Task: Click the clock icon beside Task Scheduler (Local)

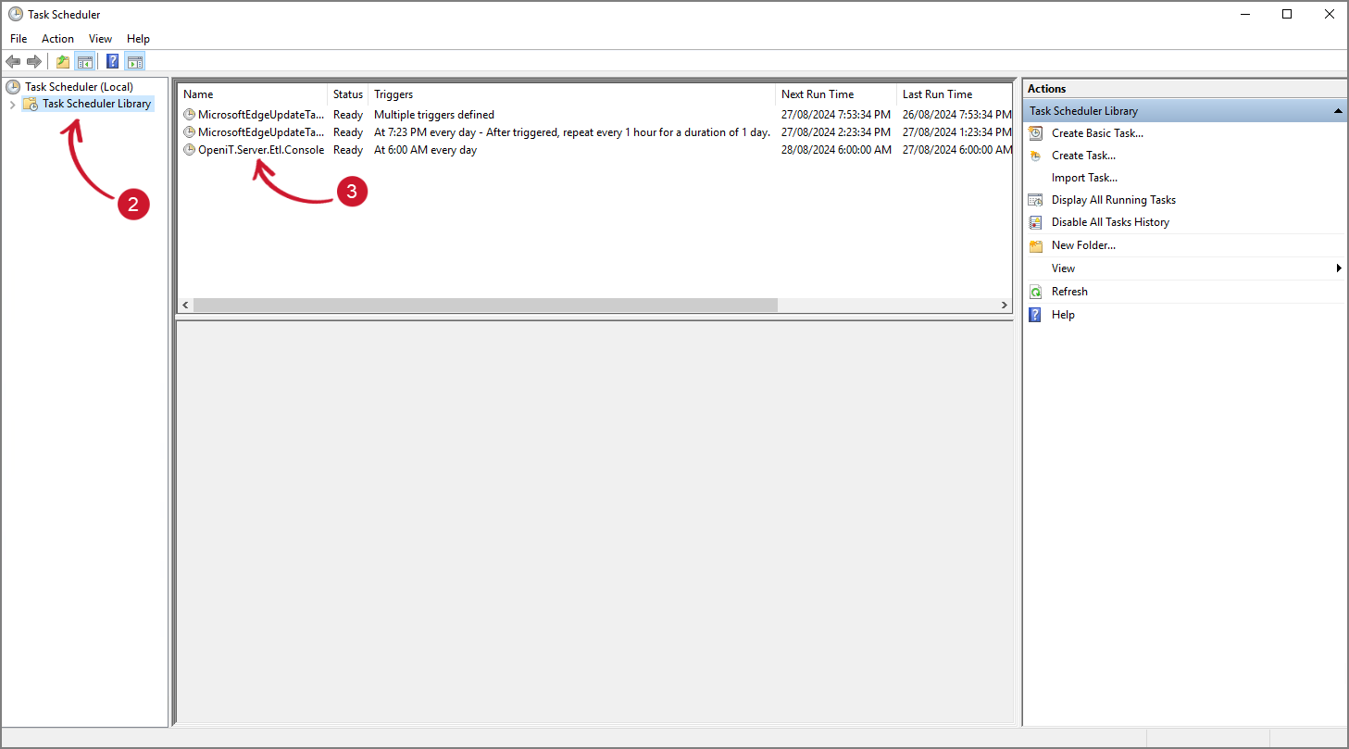Action: click(13, 87)
